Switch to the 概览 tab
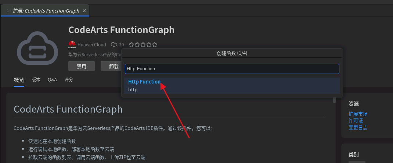This screenshot has height=163, width=393. [19, 80]
